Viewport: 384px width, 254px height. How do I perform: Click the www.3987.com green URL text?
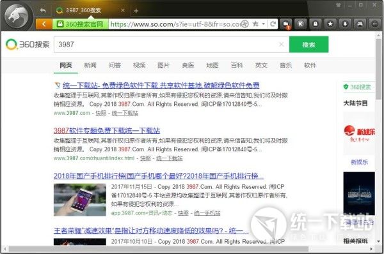[x=72, y=113]
